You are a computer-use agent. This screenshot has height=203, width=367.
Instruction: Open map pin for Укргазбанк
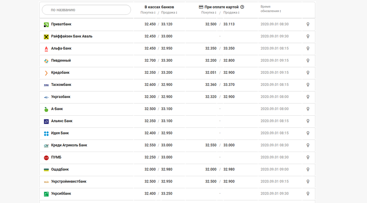(x=308, y=97)
